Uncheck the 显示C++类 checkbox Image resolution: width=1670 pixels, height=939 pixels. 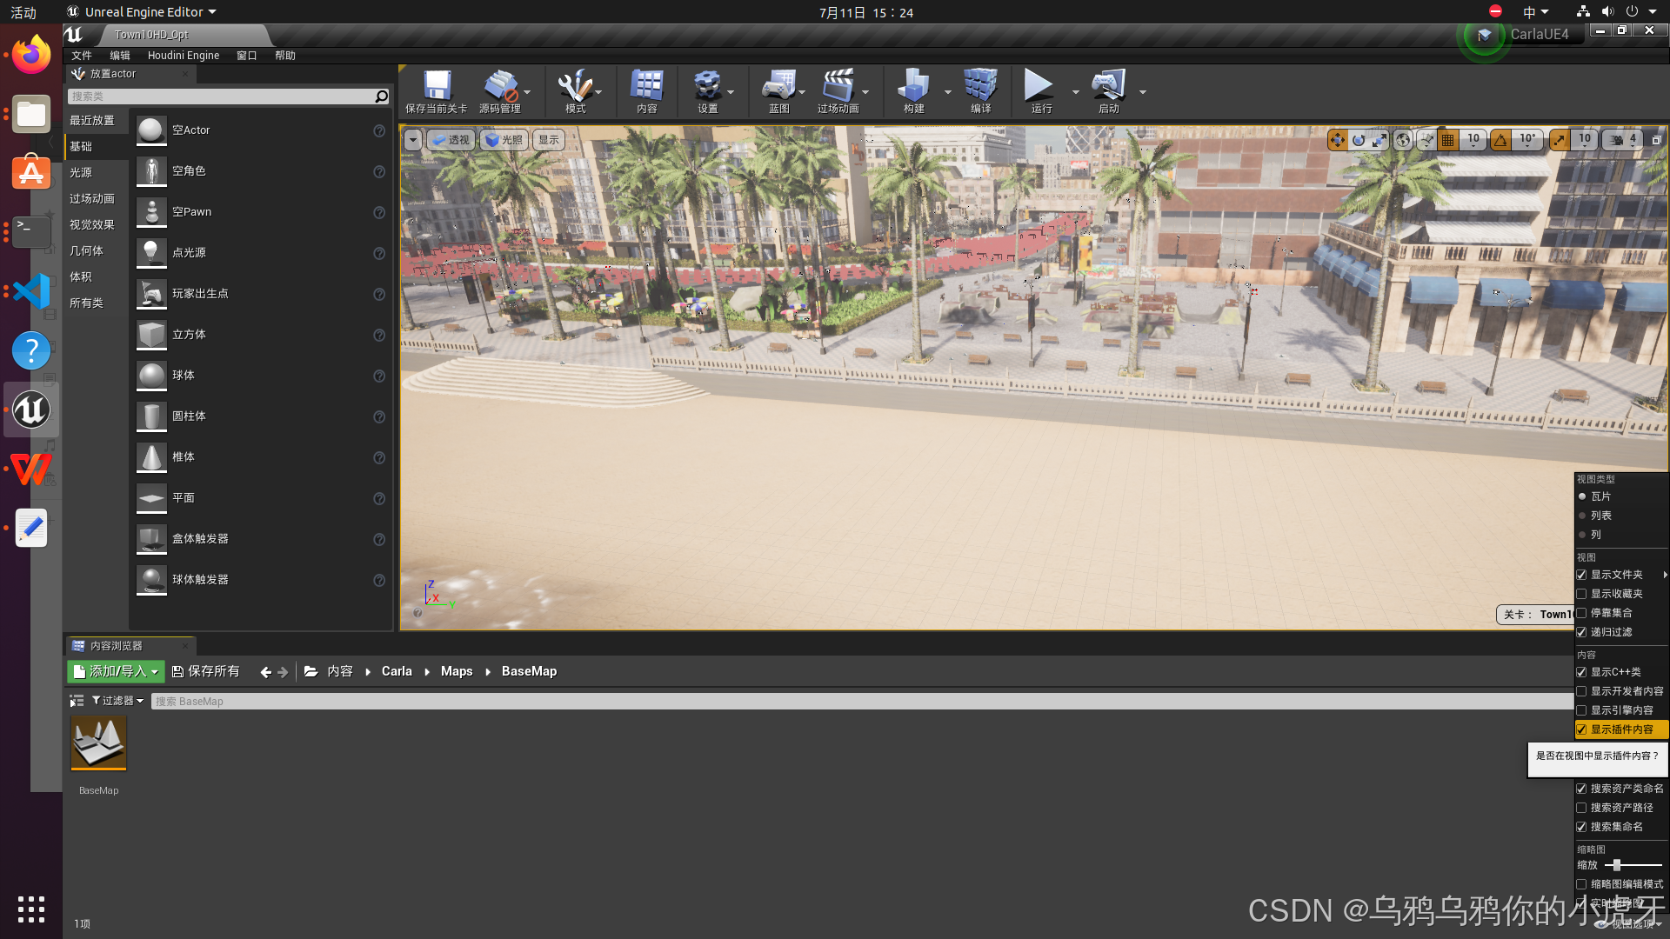click(x=1581, y=672)
